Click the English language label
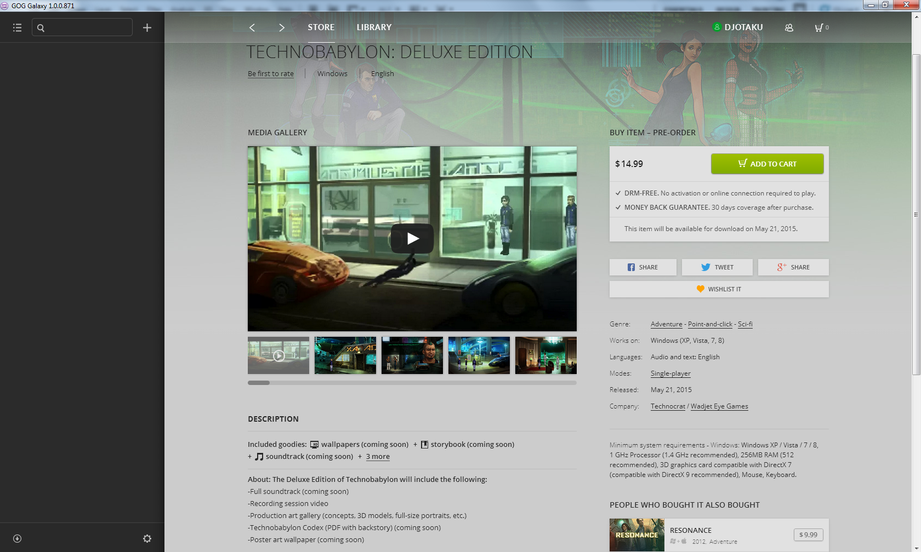Screen dimensions: 921x552 click(x=383, y=73)
